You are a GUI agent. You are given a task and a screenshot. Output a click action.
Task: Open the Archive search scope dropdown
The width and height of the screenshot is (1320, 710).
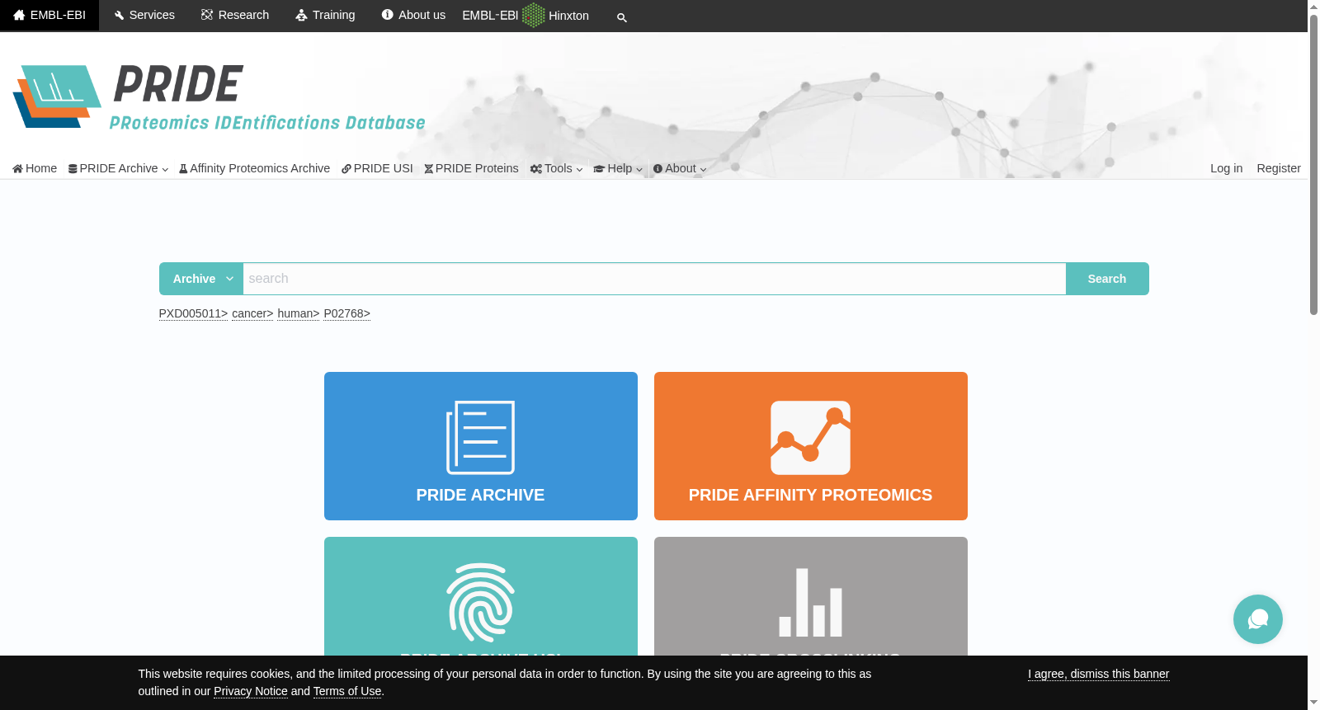(x=201, y=279)
